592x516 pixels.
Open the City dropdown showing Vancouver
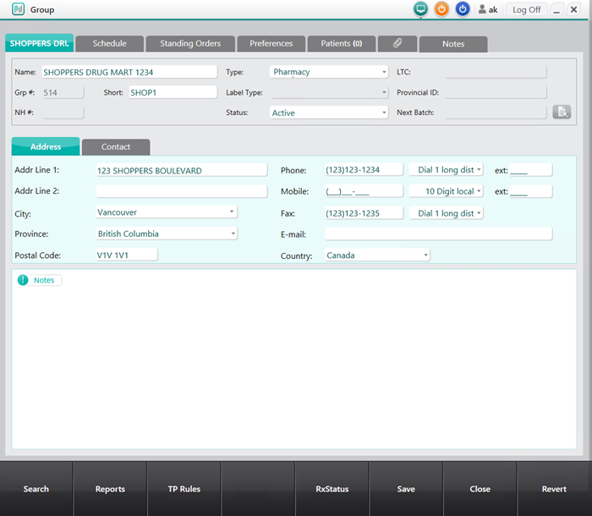tap(167, 212)
